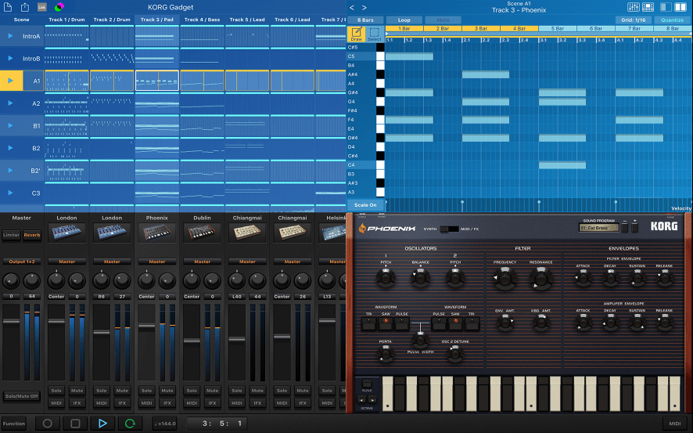Open the new document file icon
Viewport: 693px width, 433px height.
8,7
